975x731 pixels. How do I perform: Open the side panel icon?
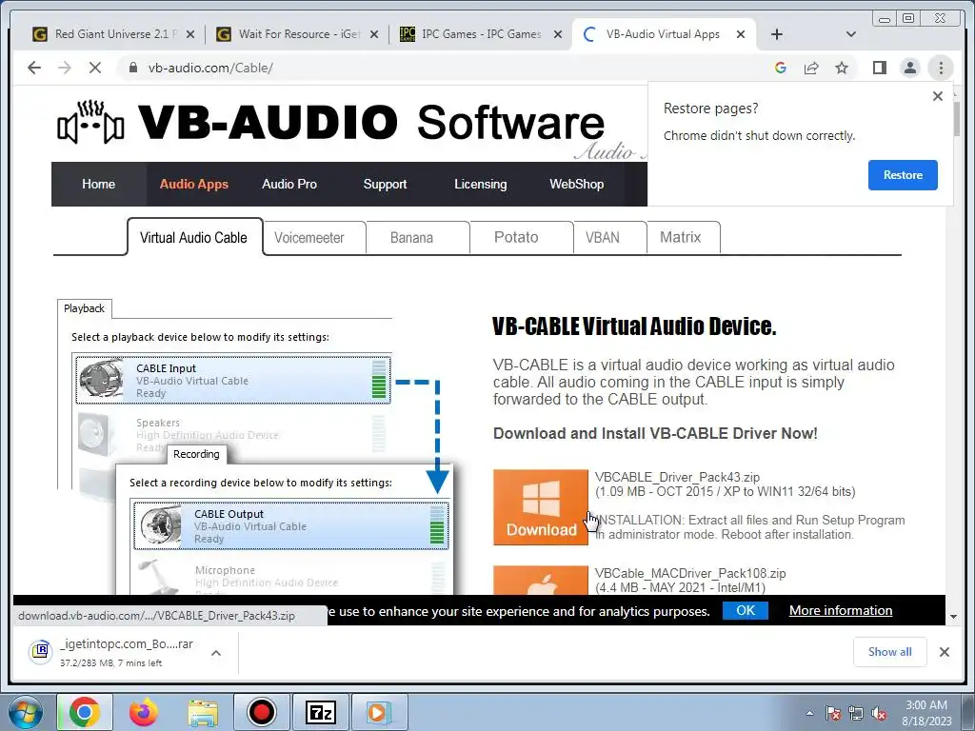pyautogui.click(x=879, y=68)
